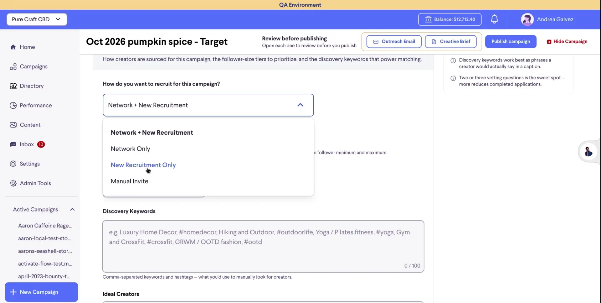Click the account Balance button
The image size is (601, 303).
(450, 19)
